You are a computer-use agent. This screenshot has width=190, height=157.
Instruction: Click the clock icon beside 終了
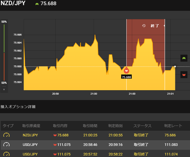(144, 26)
